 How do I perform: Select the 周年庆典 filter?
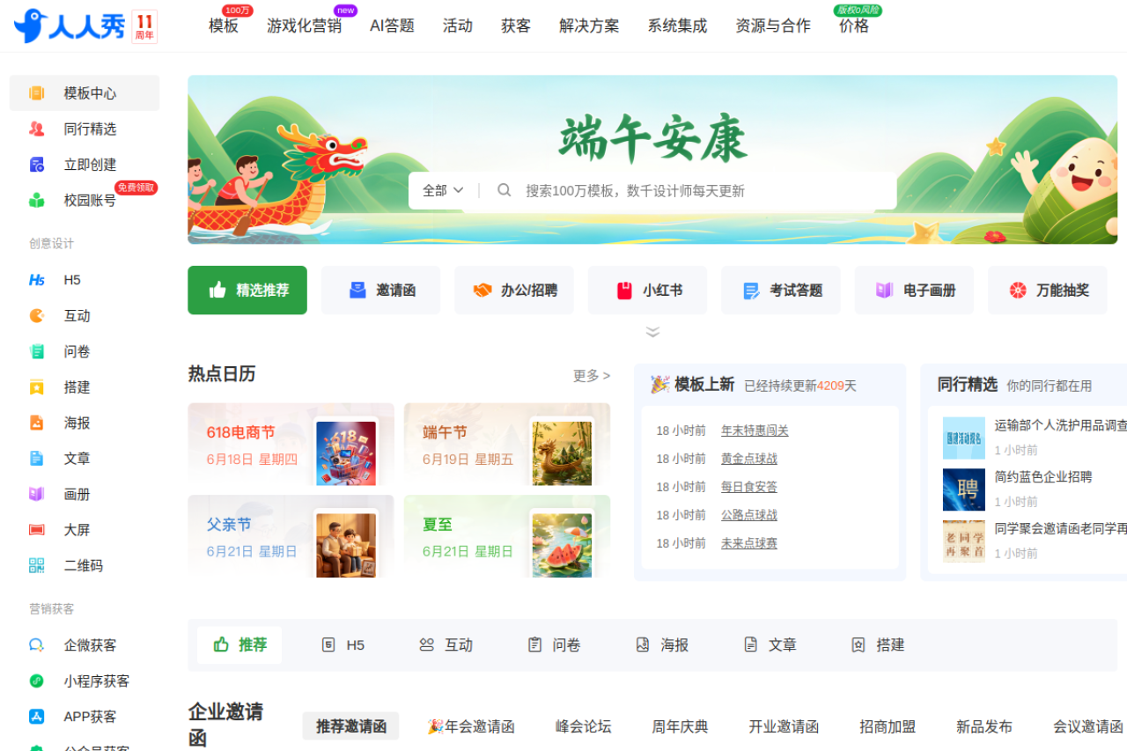[681, 726]
